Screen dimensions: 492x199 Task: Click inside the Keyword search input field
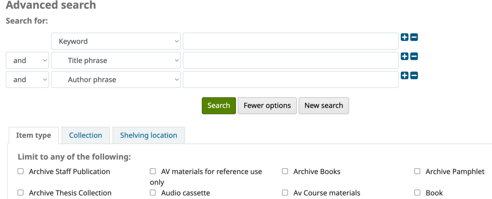290,41
